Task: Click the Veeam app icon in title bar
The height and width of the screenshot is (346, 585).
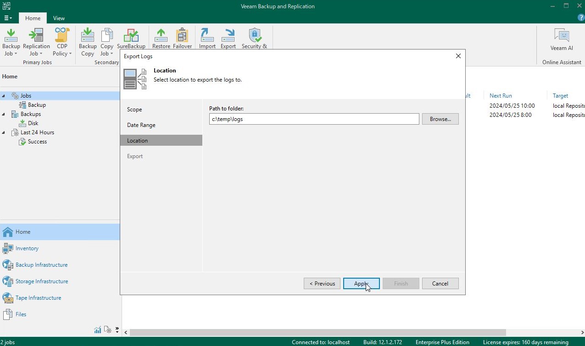Action: [6, 6]
